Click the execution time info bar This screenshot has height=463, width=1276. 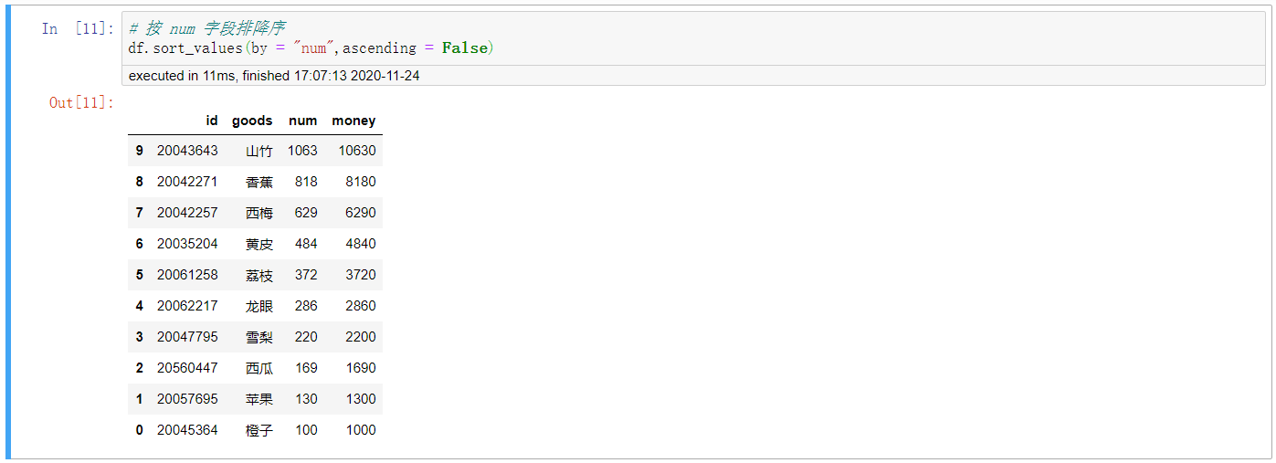(274, 76)
